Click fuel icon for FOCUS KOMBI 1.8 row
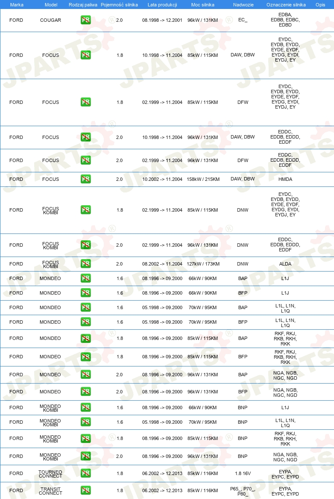Image resolution: width=334 pixels, height=499 pixels. click(x=86, y=210)
